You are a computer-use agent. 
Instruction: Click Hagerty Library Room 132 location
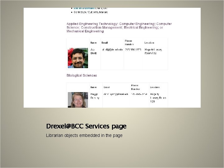153,51
